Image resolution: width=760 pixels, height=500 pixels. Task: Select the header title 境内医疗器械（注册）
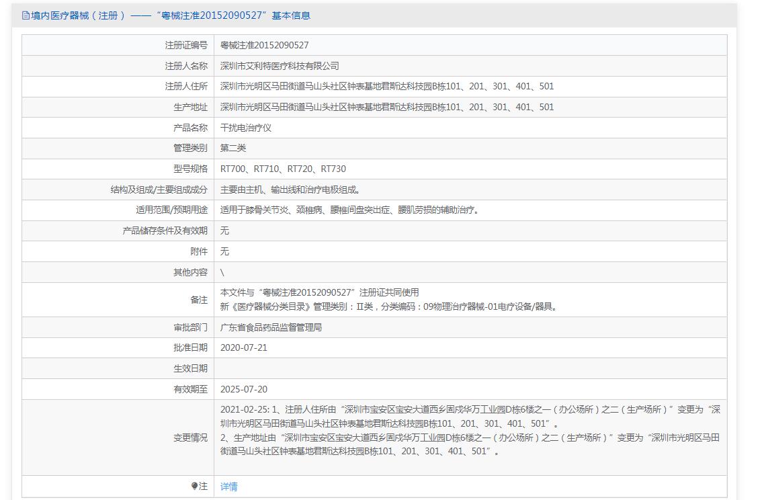tap(77, 15)
